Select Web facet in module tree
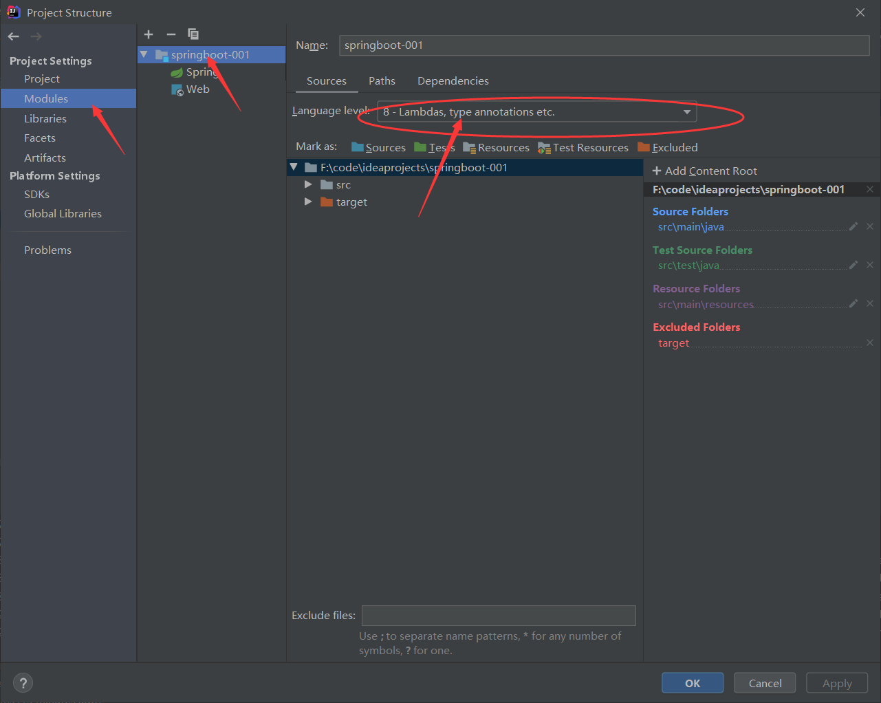The height and width of the screenshot is (703, 881). pyautogui.click(x=191, y=89)
